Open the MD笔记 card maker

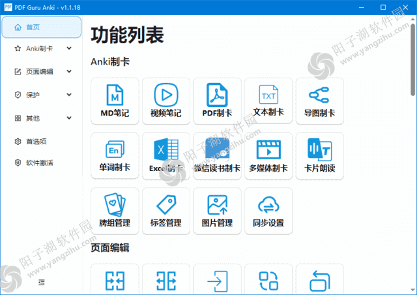[x=115, y=101]
